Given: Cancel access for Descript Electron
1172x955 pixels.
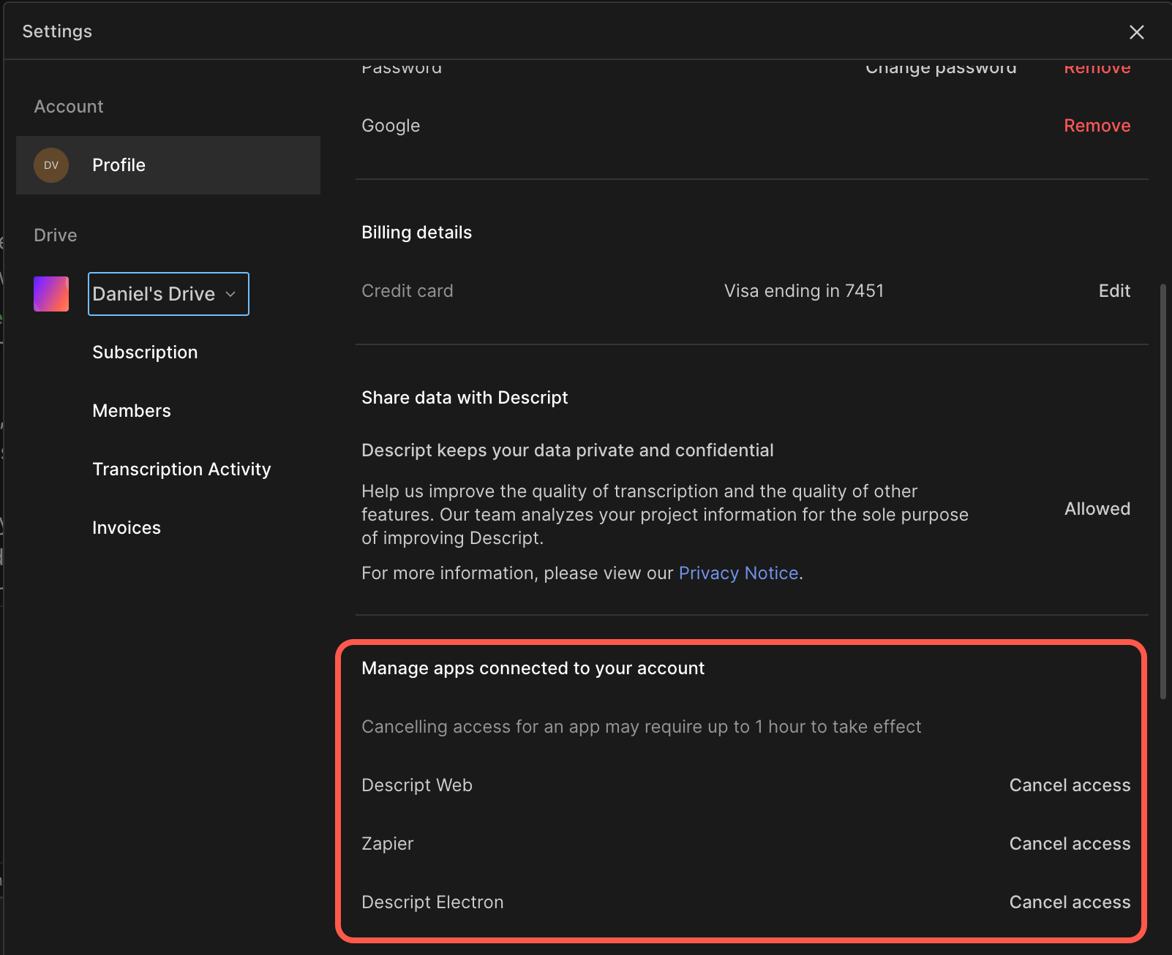Looking at the screenshot, I should 1070,902.
